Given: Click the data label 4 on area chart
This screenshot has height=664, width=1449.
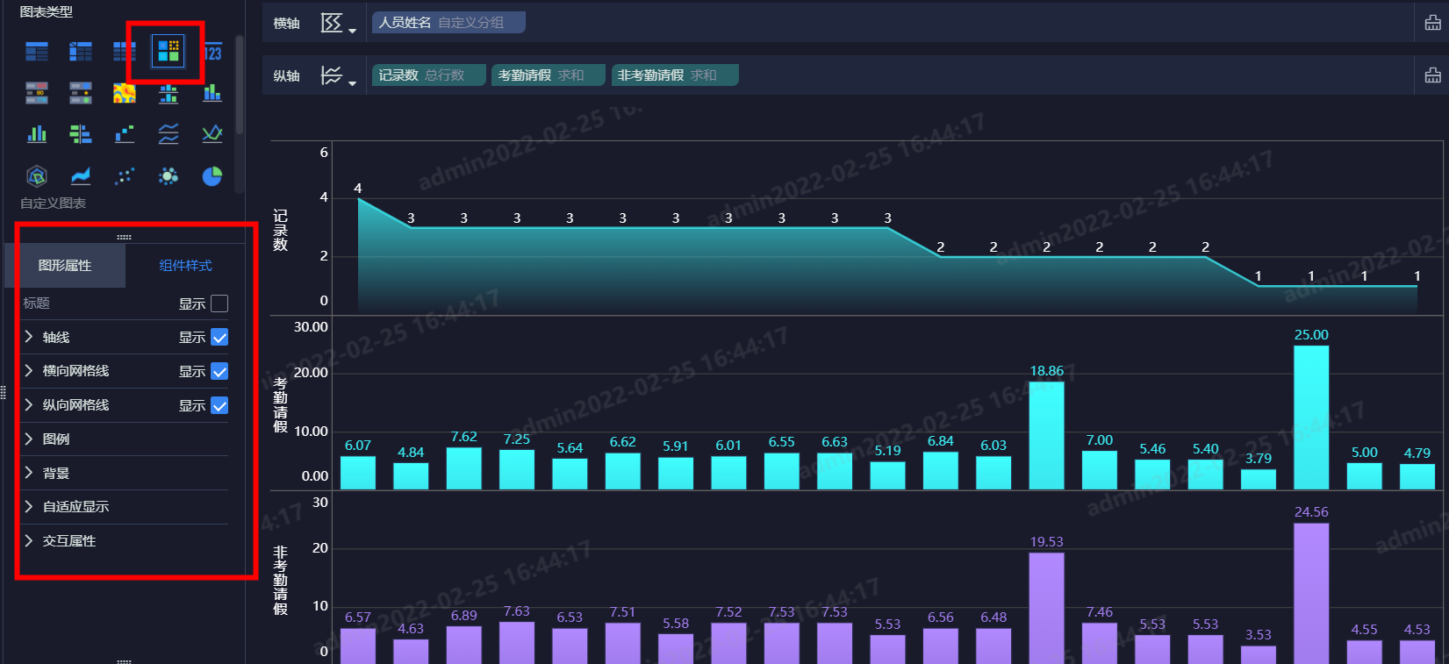Looking at the screenshot, I should point(357,189).
